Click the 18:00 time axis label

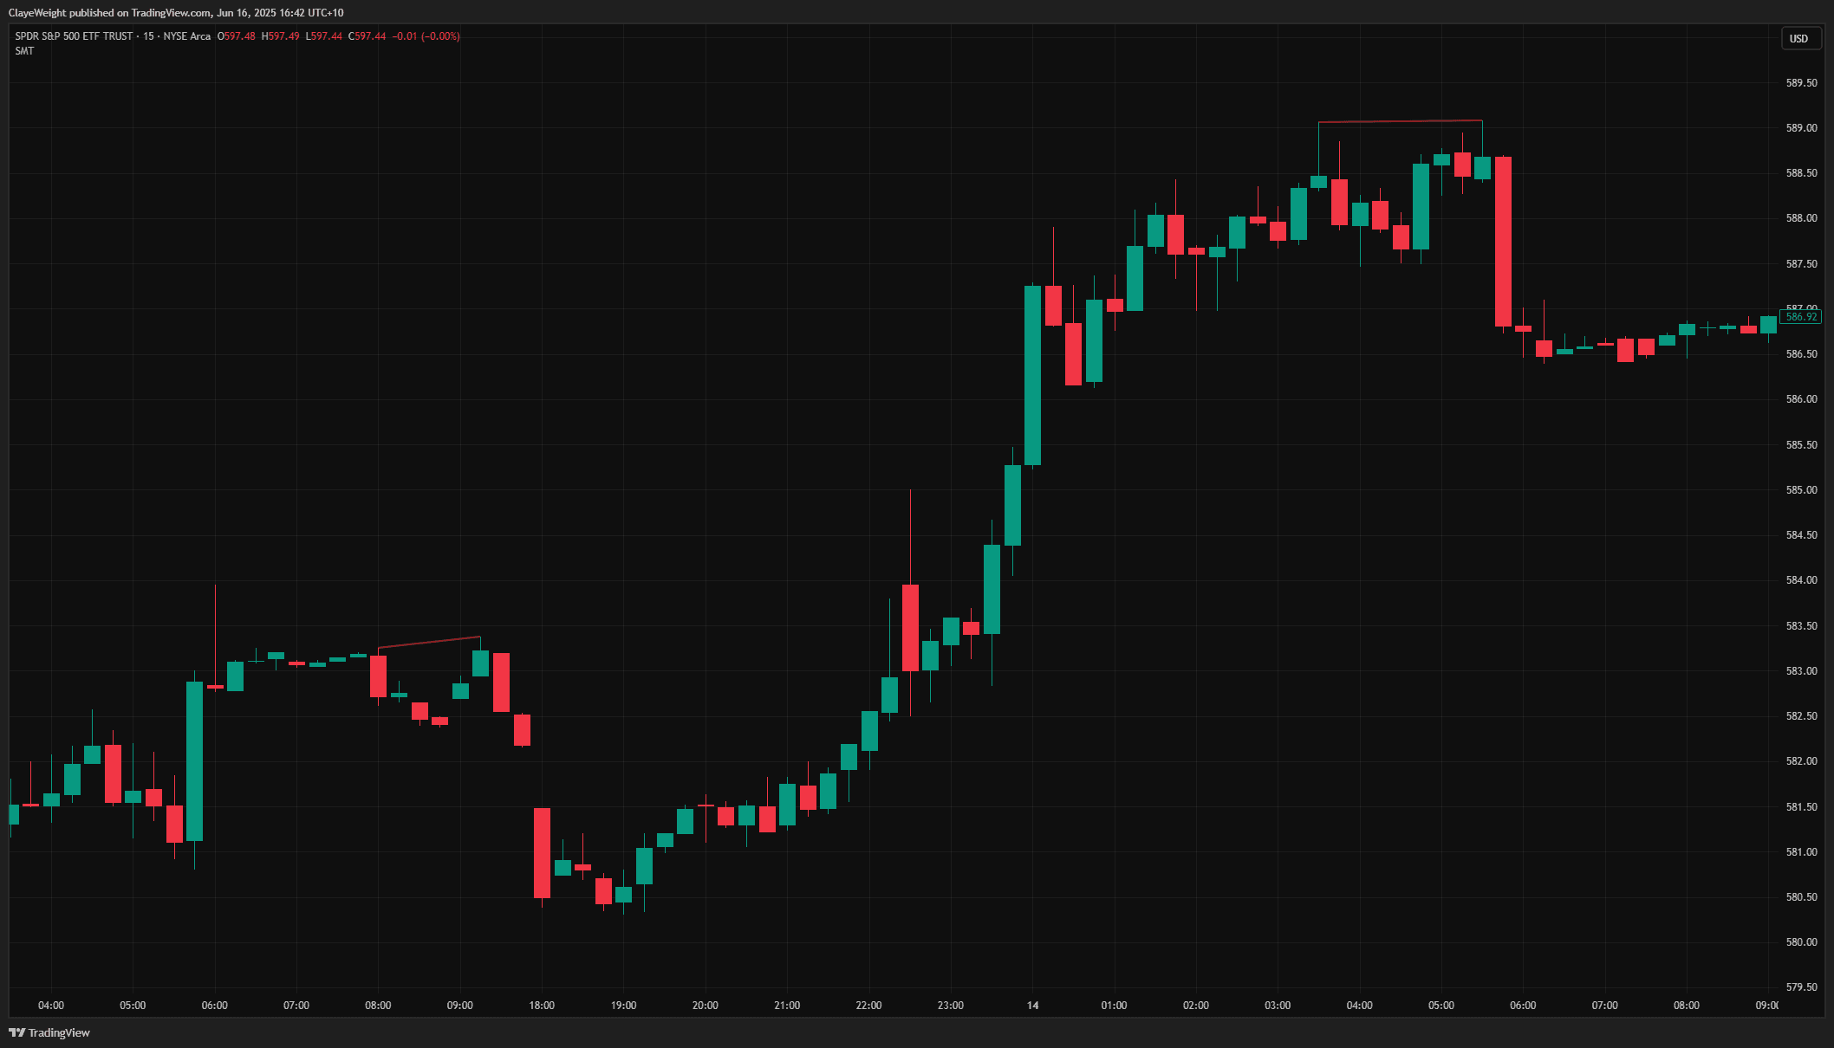[x=542, y=1006]
